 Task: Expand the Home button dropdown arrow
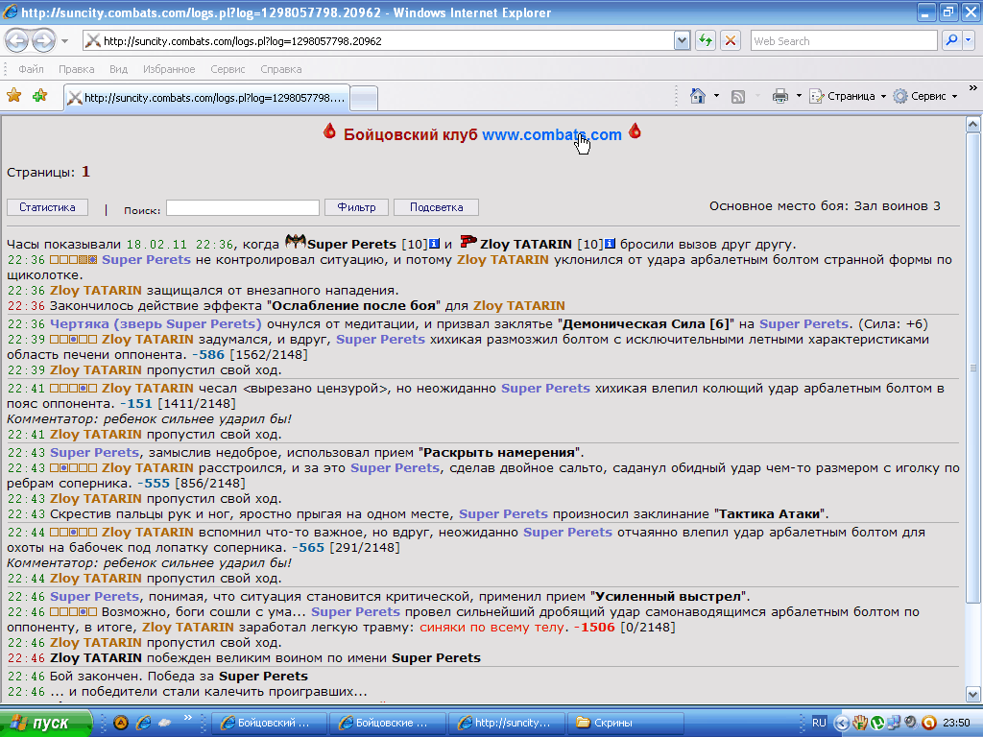(x=716, y=96)
